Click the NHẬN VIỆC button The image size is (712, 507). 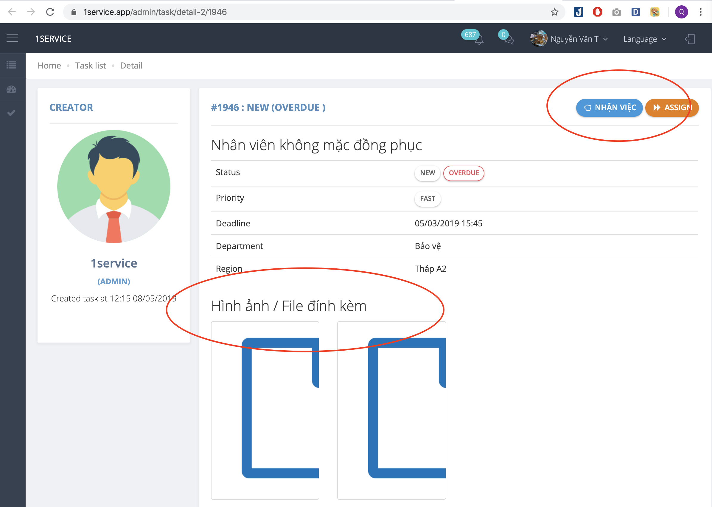(609, 108)
